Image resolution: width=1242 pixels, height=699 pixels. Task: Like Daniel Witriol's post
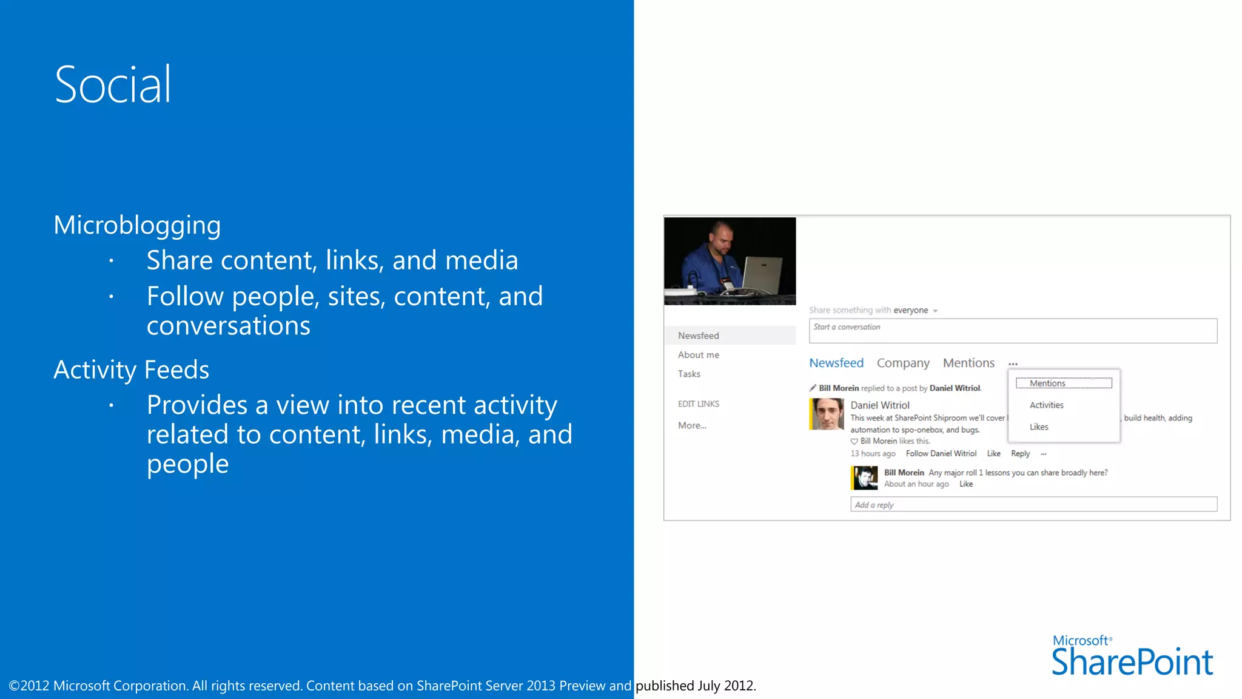point(993,454)
